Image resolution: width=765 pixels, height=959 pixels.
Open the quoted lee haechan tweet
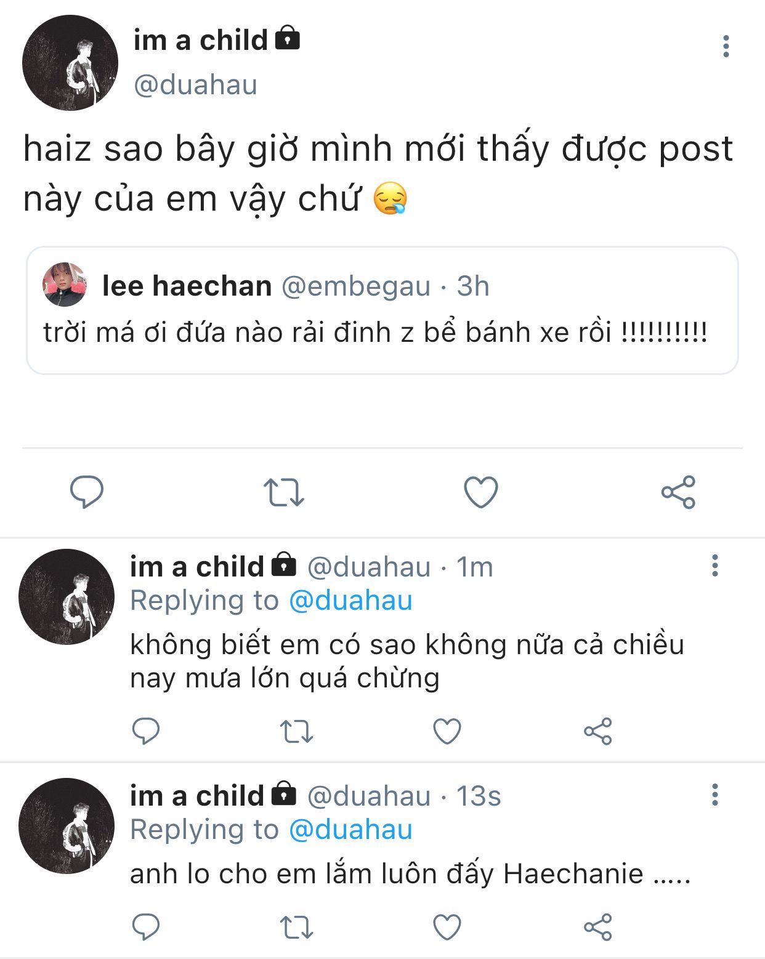(x=382, y=333)
